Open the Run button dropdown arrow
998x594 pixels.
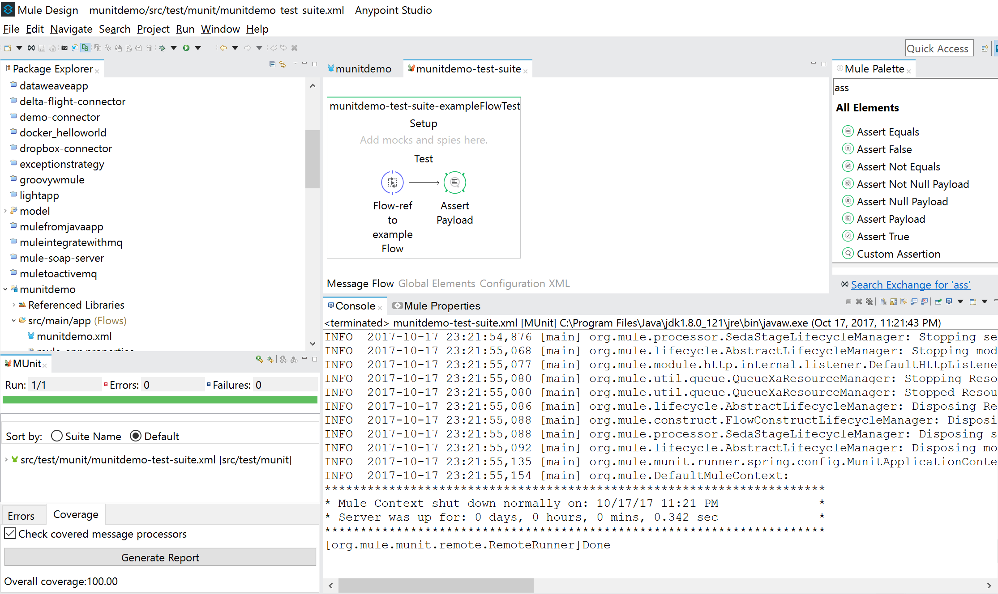tap(197, 48)
